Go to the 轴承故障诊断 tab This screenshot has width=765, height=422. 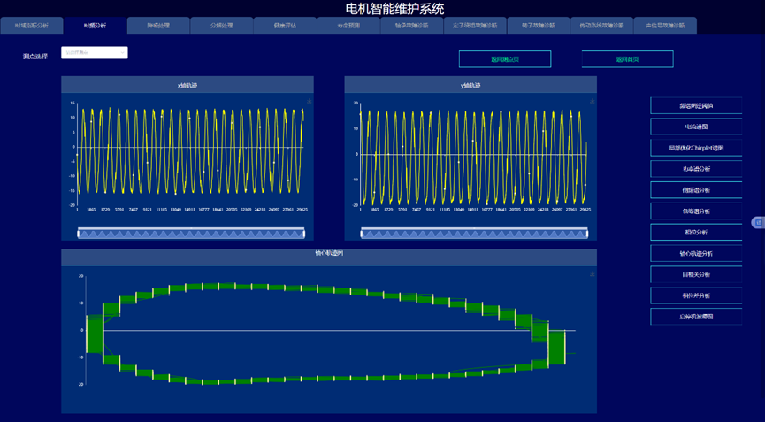pyautogui.click(x=411, y=26)
